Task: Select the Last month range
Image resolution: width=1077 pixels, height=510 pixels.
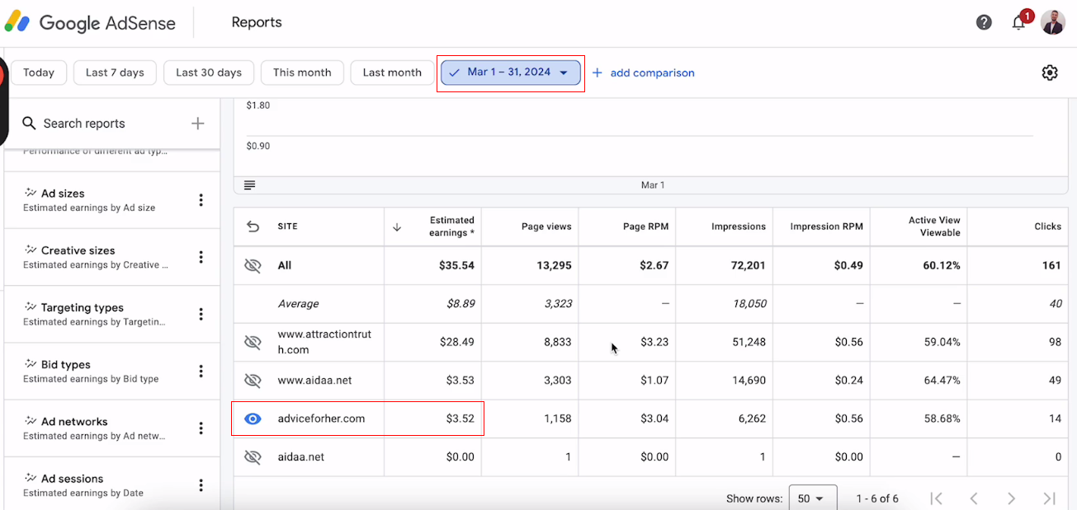Action: [392, 73]
